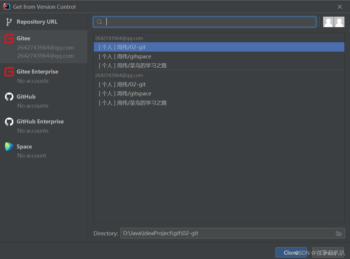Open the GitHub Enterprise section
This screenshot has width=350, height=259.
44,126
